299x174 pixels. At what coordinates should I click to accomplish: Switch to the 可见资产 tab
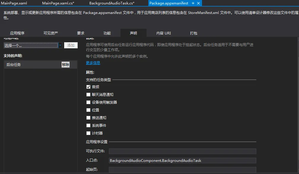pyautogui.click(x=51, y=33)
